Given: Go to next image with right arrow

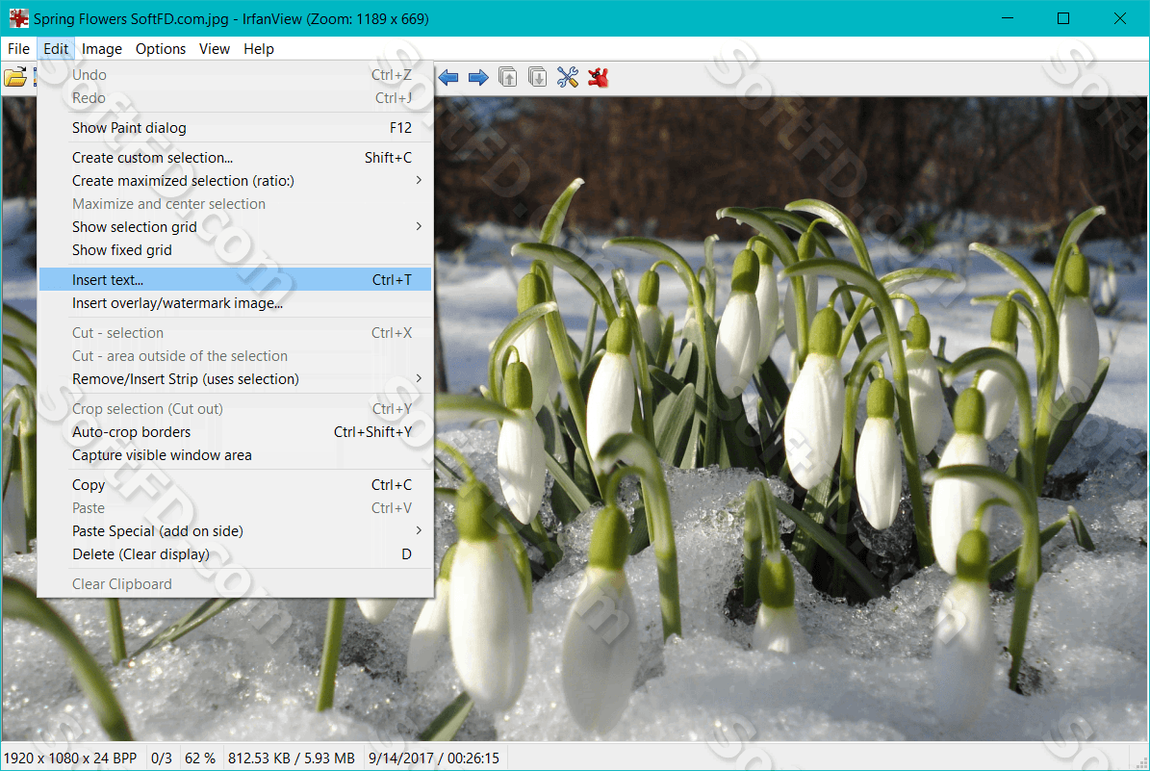Looking at the screenshot, I should click(478, 77).
